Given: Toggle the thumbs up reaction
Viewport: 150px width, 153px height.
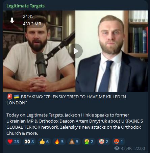Looking at the screenshot, I should [x=44, y=142].
